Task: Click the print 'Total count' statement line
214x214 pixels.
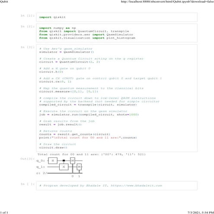Action: (88, 137)
